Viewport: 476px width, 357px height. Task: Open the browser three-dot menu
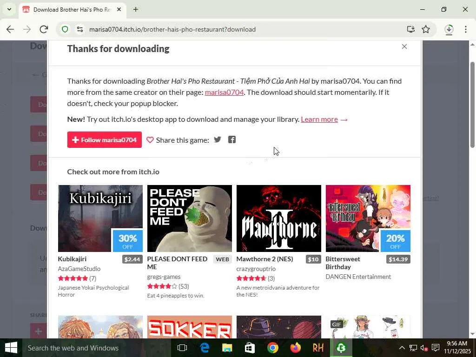(x=466, y=29)
